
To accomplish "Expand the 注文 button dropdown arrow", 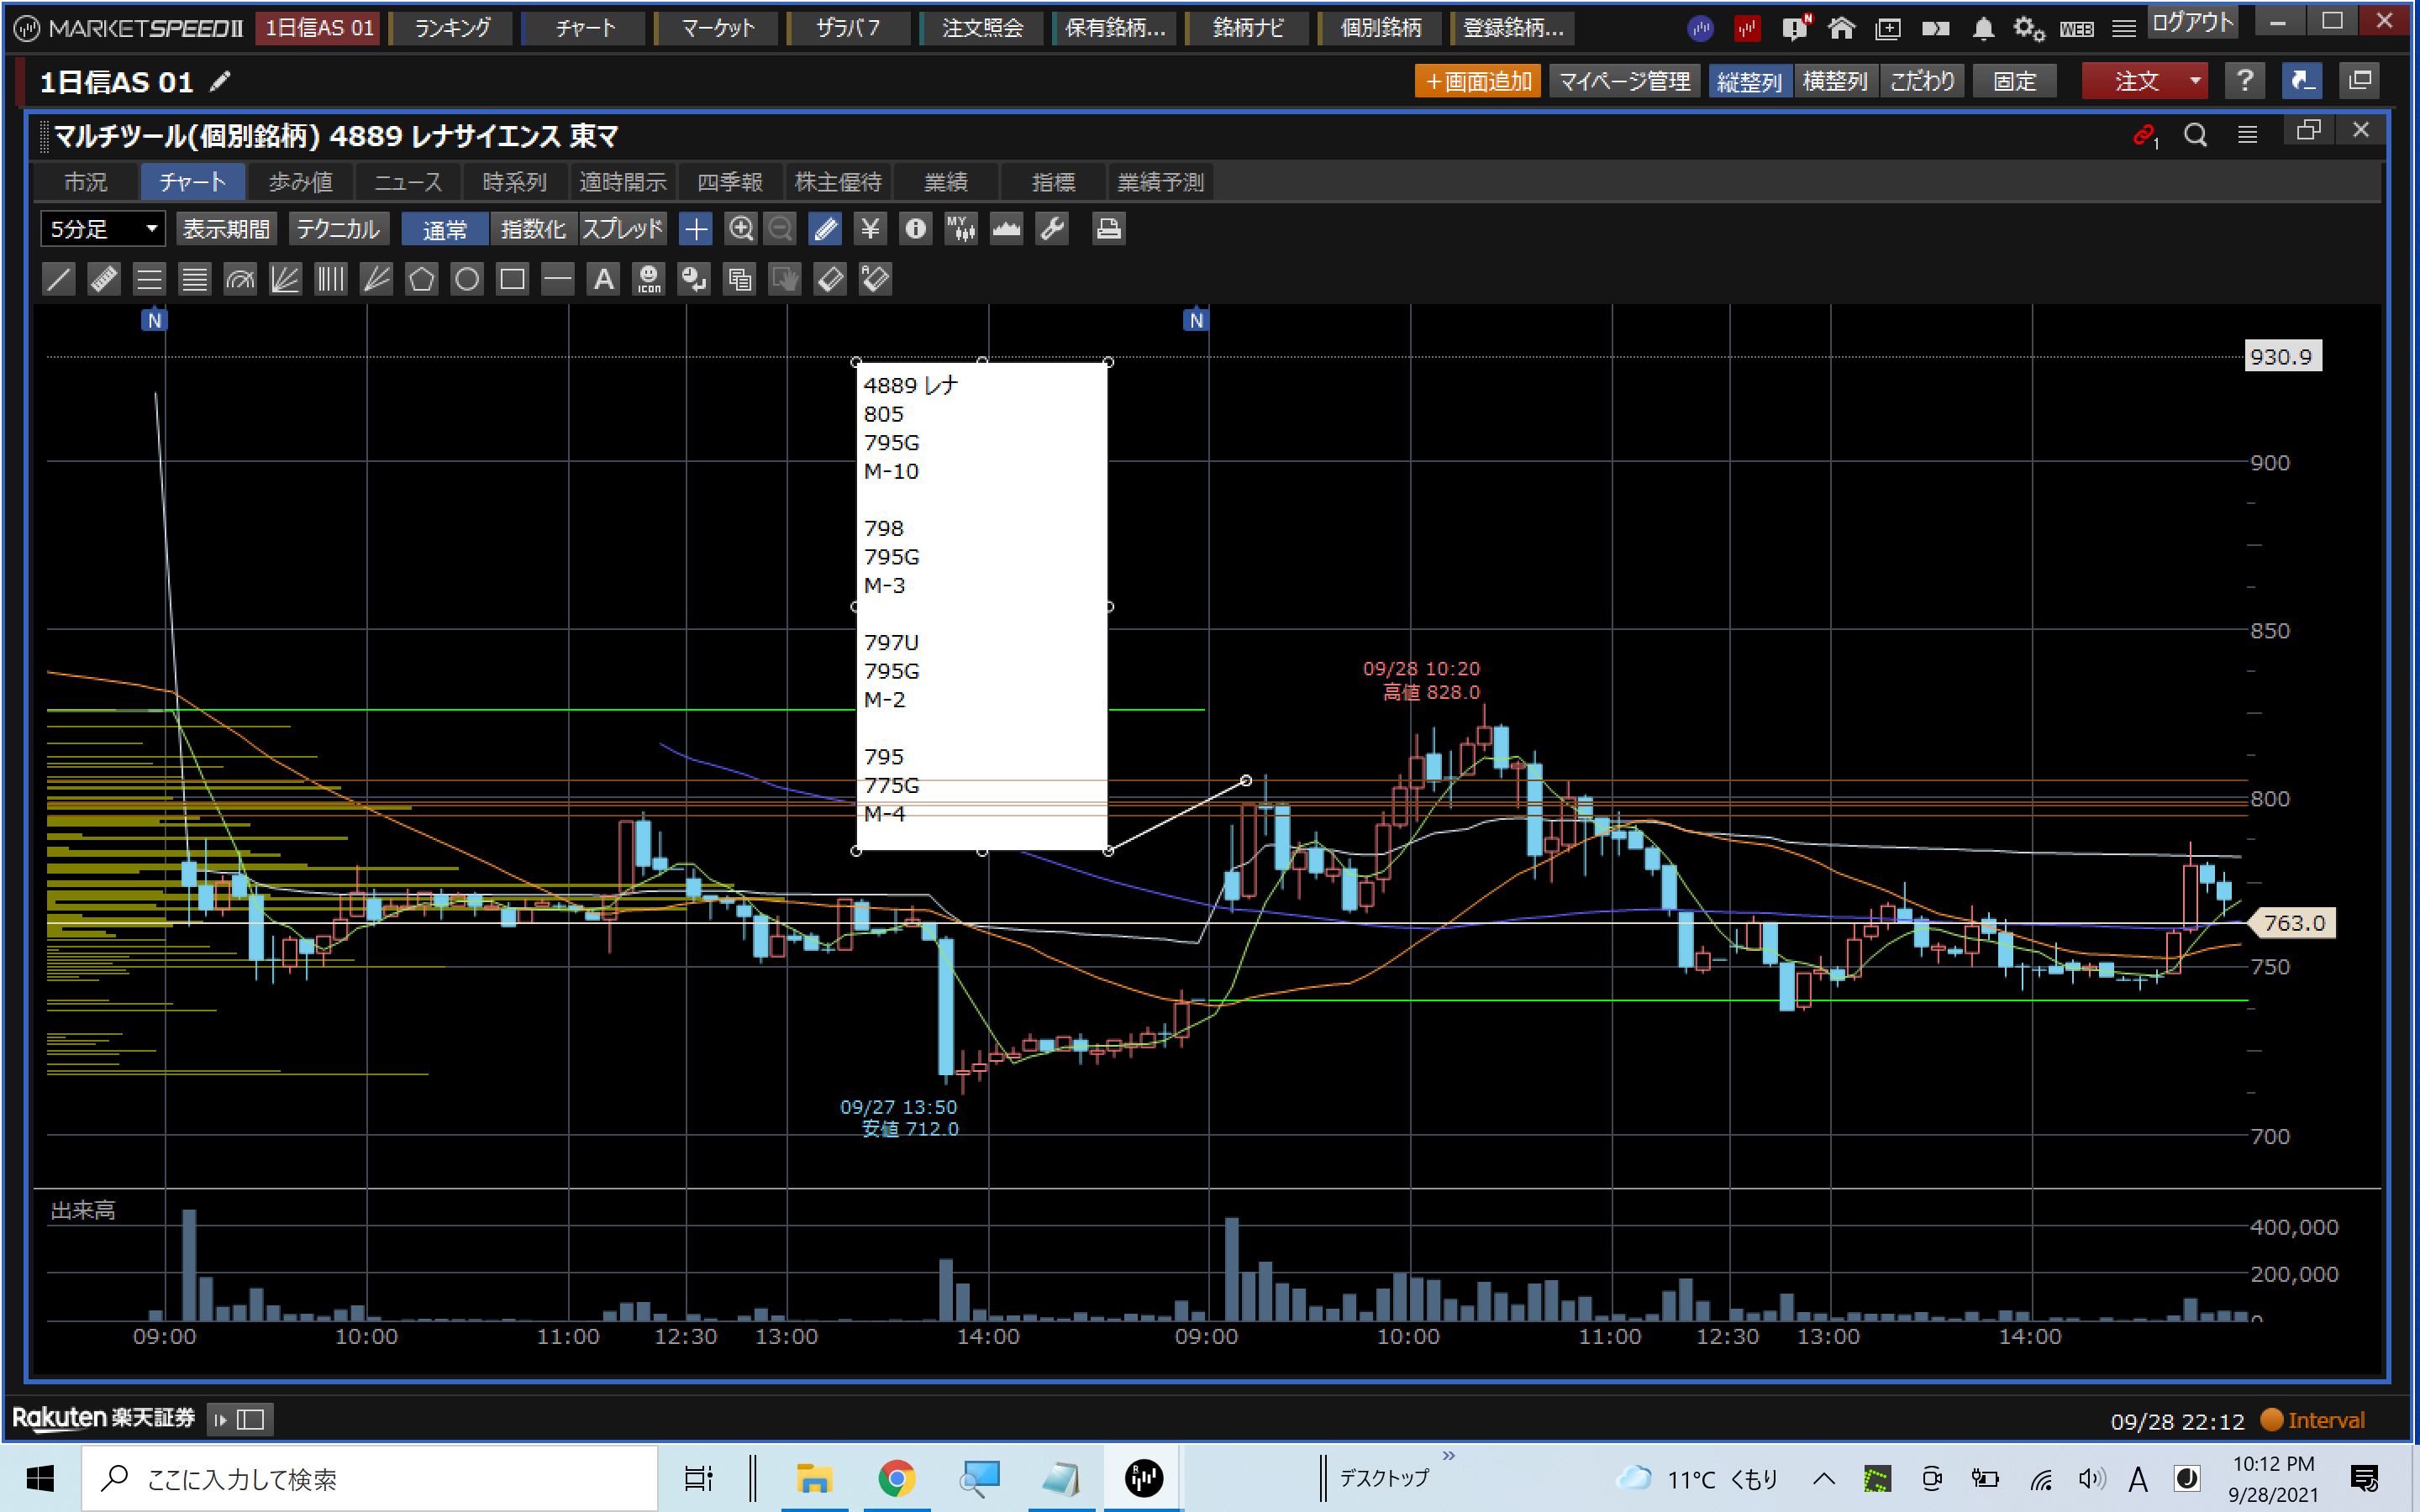I will pos(2195,81).
